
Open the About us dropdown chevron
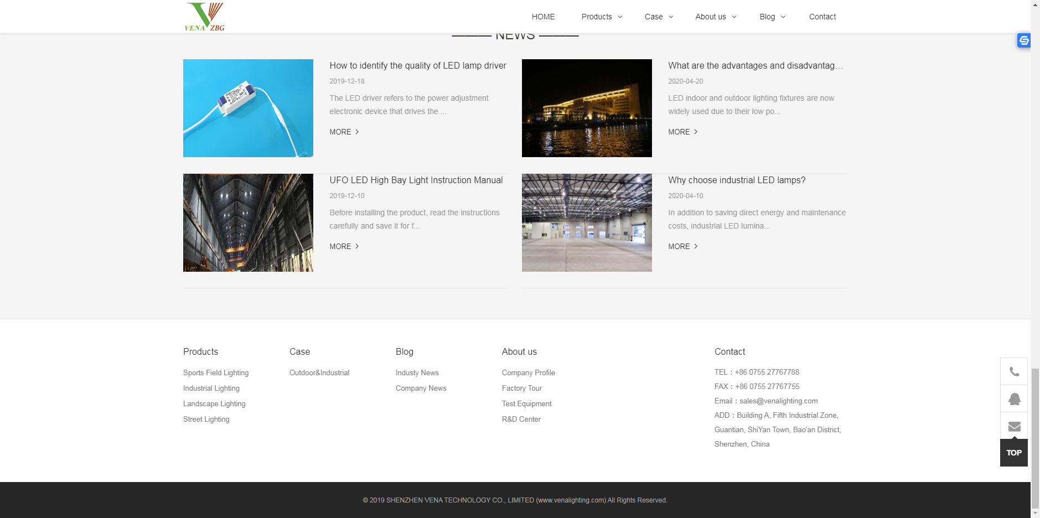click(734, 17)
